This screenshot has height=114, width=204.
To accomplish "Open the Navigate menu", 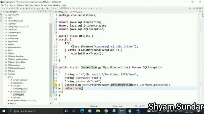I will point(29,5).
